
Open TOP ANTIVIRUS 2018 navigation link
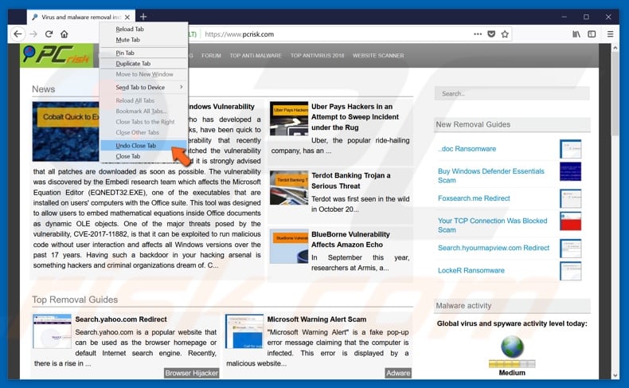[x=318, y=55]
